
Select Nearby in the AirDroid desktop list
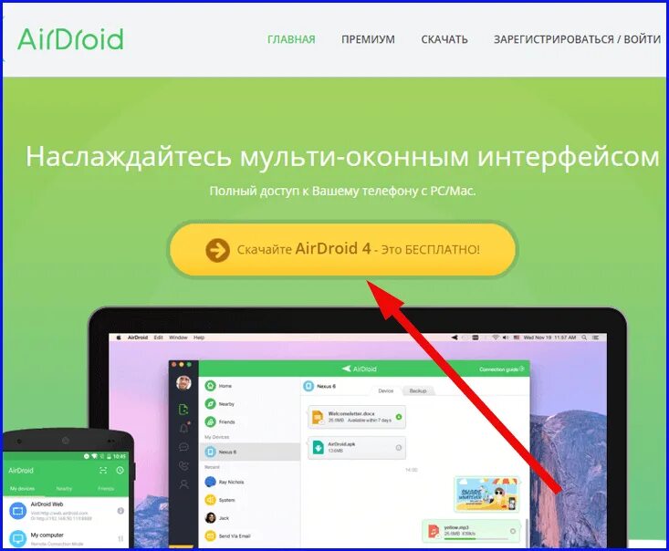(249, 404)
